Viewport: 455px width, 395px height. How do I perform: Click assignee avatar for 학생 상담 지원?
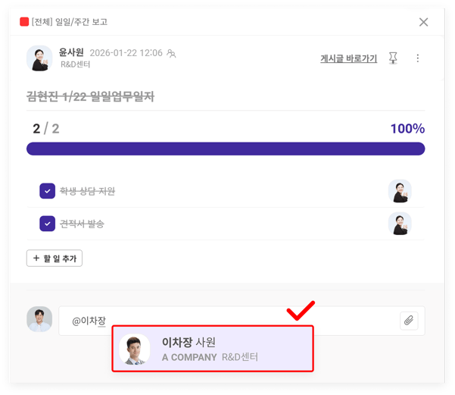pyautogui.click(x=399, y=191)
